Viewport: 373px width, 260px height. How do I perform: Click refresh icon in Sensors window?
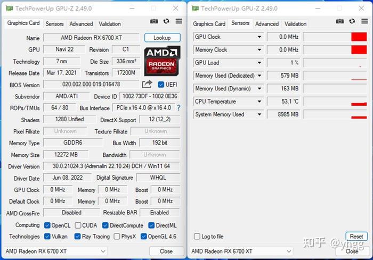point(352,21)
